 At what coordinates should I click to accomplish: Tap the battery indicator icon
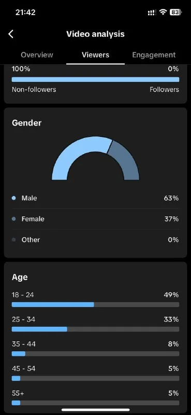175,12
